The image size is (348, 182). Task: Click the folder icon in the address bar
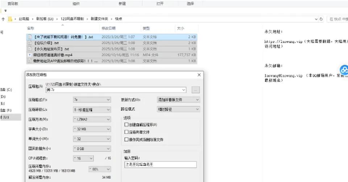click(10, 19)
